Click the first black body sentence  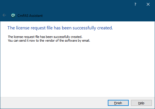[45, 37]
